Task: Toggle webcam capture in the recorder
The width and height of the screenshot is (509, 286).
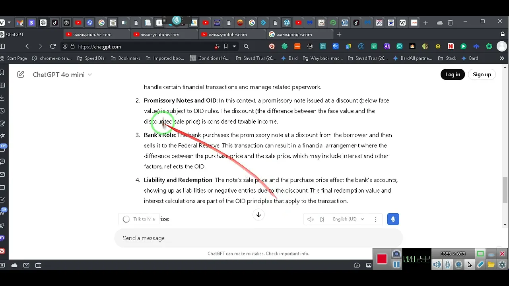Action: tap(458, 265)
